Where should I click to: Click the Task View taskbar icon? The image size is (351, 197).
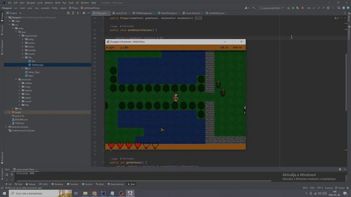coord(76,193)
